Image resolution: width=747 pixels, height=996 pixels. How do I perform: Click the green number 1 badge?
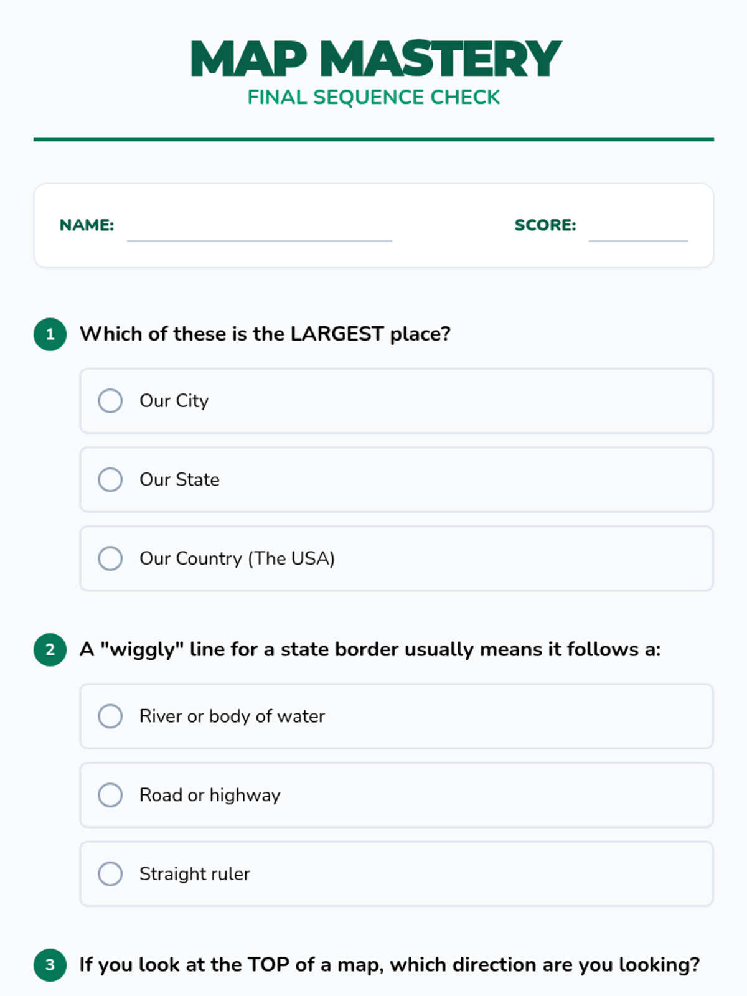point(50,334)
